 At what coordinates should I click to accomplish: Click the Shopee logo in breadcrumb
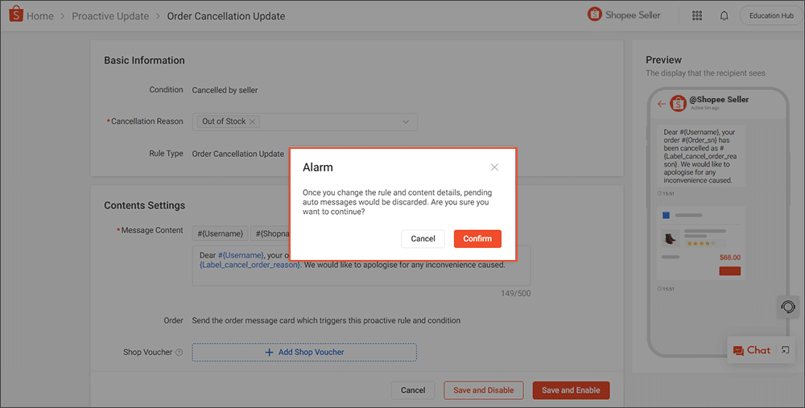pyautogui.click(x=16, y=14)
